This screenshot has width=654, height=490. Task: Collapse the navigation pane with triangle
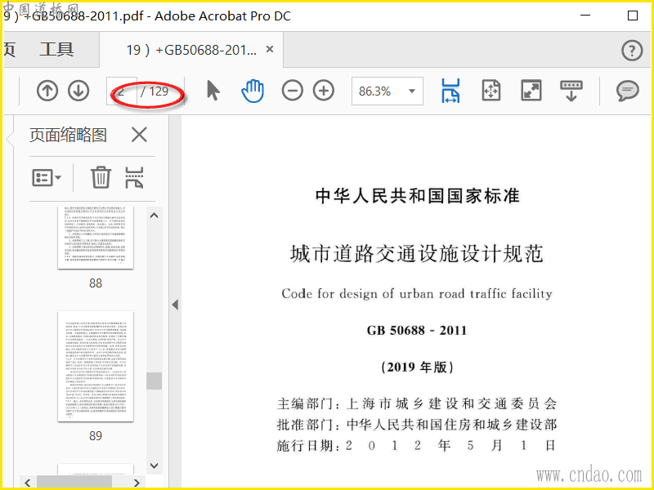click(175, 305)
